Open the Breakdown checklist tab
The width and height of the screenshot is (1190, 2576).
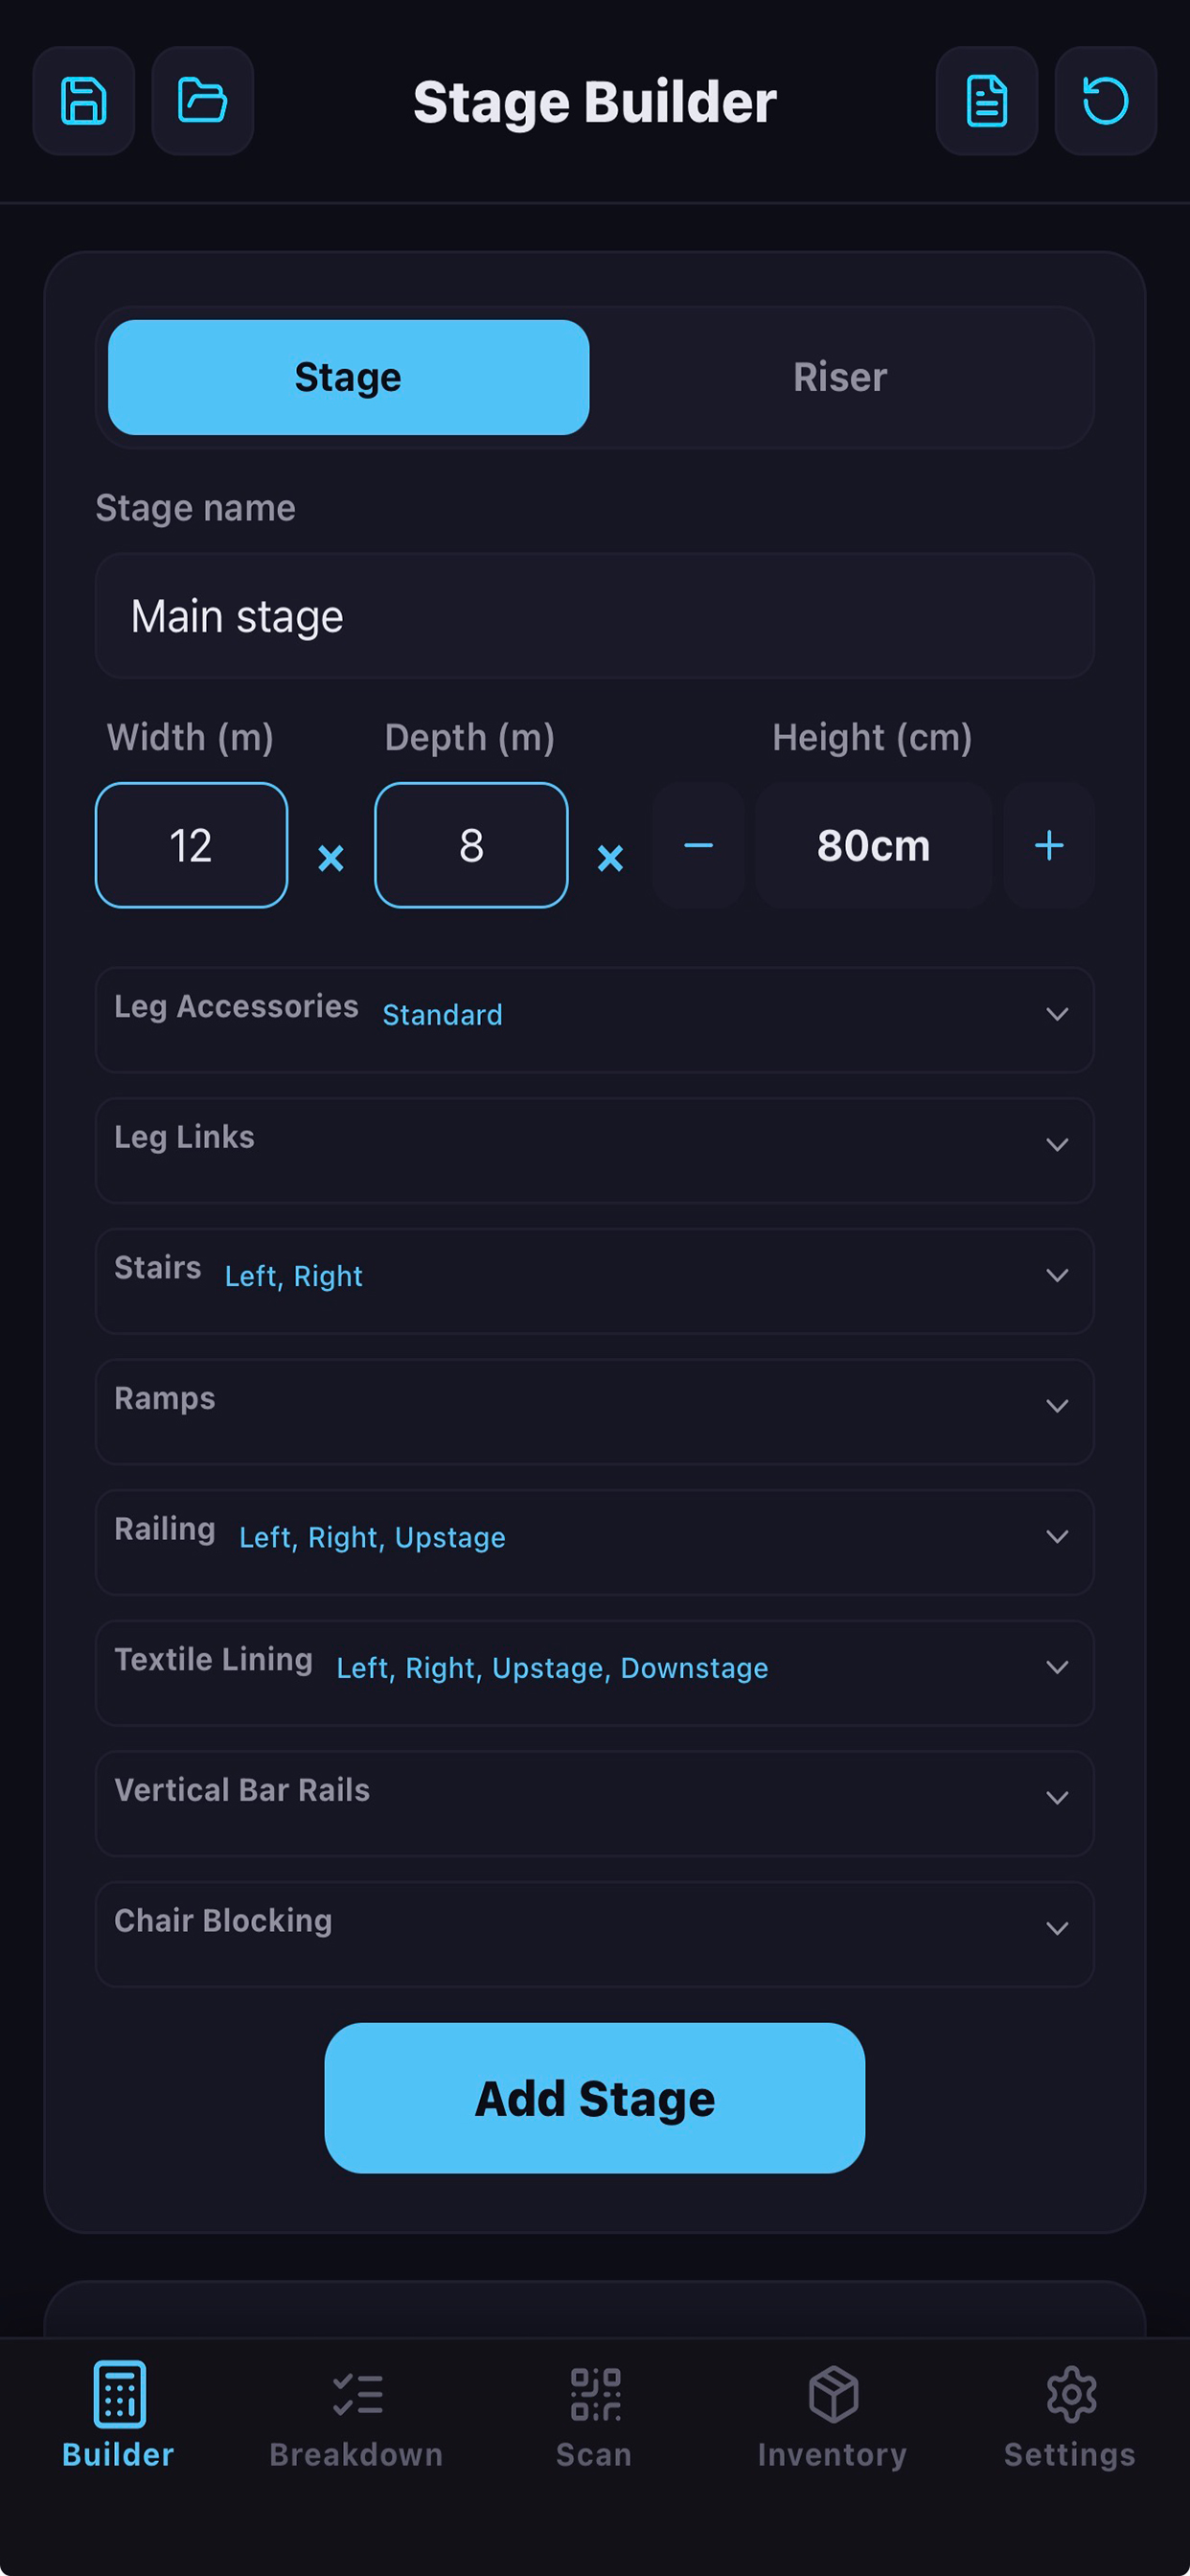click(x=357, y=2416)
